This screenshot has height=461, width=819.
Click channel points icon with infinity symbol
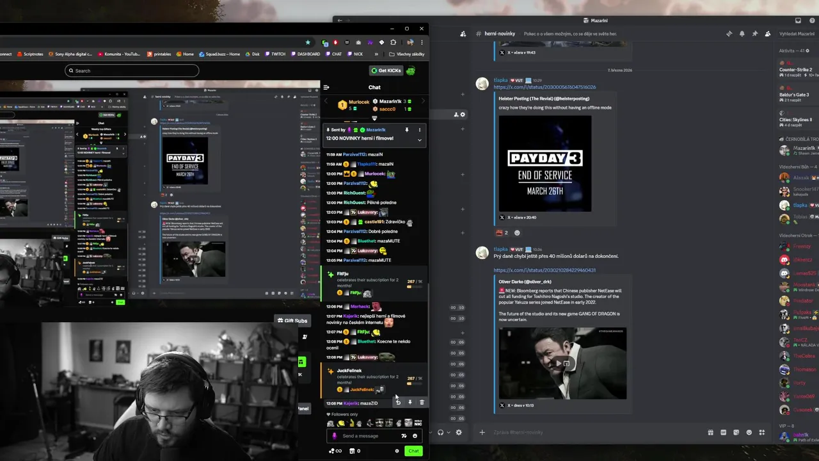pos(335,451)
